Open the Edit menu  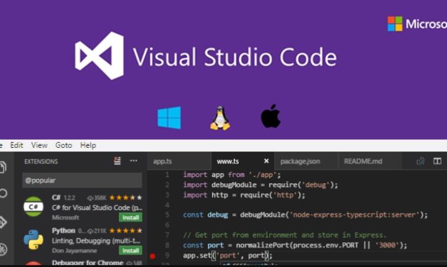(17, 145)
